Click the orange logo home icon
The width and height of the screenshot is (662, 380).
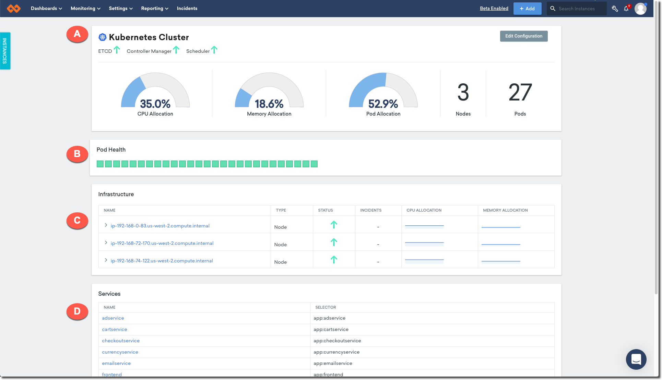pyautogui.click(x=14, y=8)
